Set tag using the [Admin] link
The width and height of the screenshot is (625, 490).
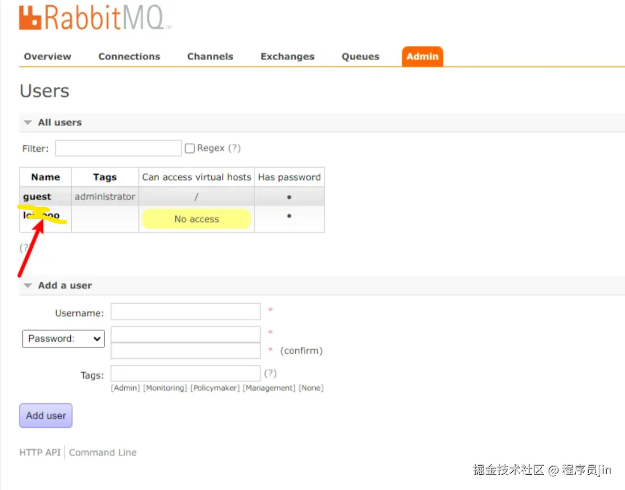point(126,388)
